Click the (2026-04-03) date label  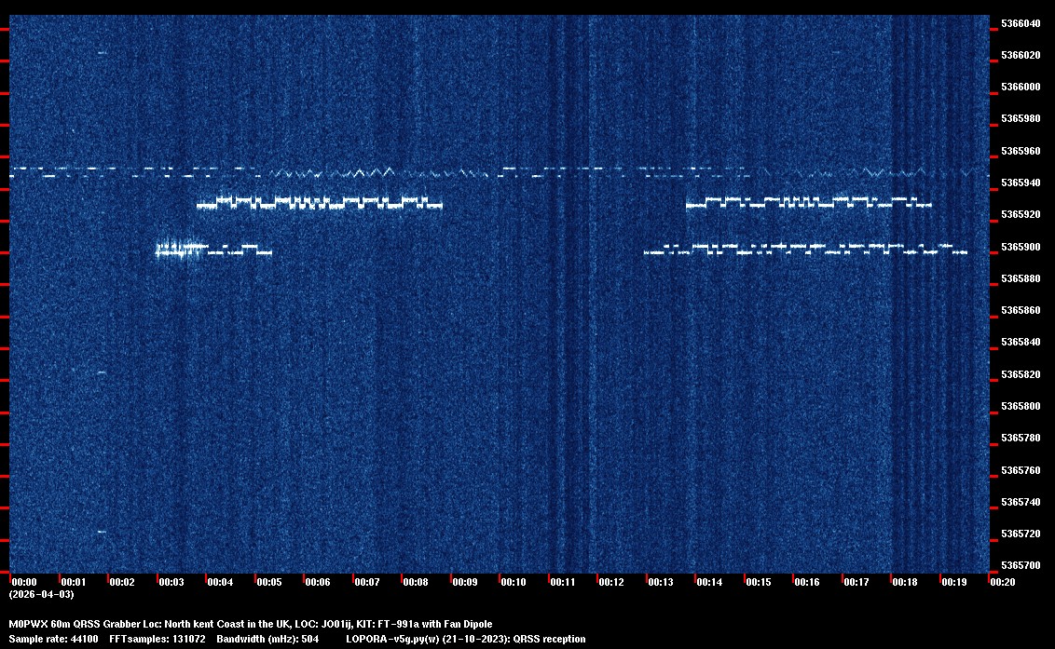(41, 594)
